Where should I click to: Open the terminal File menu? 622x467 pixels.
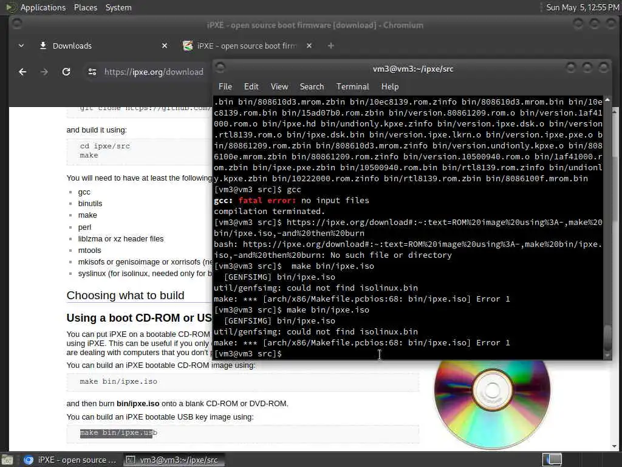pos(225,86)
